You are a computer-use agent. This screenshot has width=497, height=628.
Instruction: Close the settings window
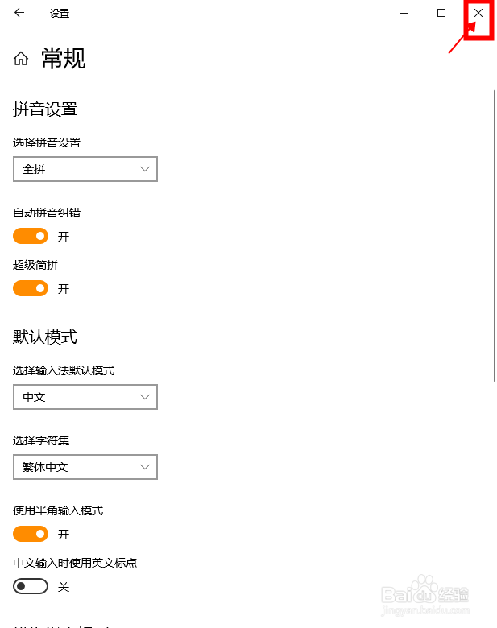[x=478, y=13]
